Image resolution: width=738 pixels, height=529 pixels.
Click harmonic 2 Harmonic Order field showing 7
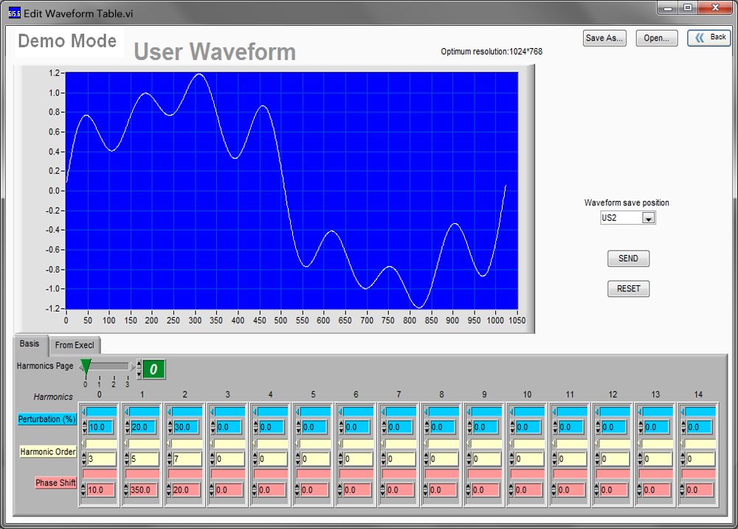[x=187, y=459]
